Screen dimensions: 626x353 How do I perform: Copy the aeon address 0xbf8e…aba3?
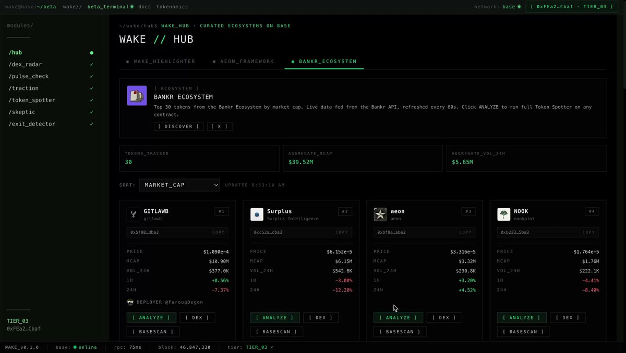tap(465, 232)
